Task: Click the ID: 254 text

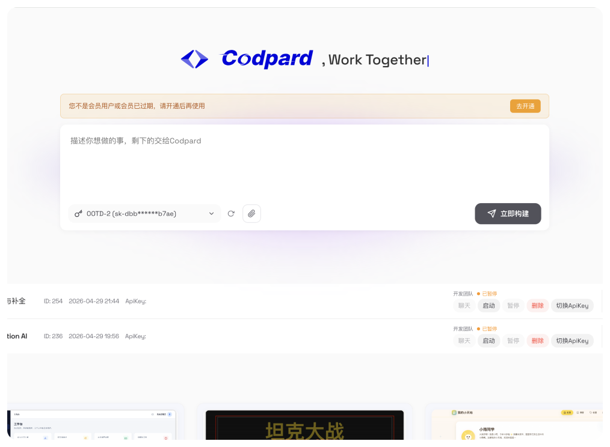Action: pyautogui.click(x=53, y=301)
